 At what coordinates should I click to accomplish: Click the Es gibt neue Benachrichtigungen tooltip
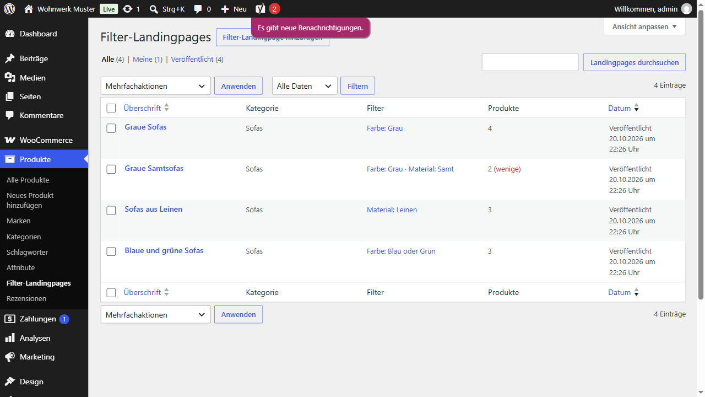(x=310, y=28)
